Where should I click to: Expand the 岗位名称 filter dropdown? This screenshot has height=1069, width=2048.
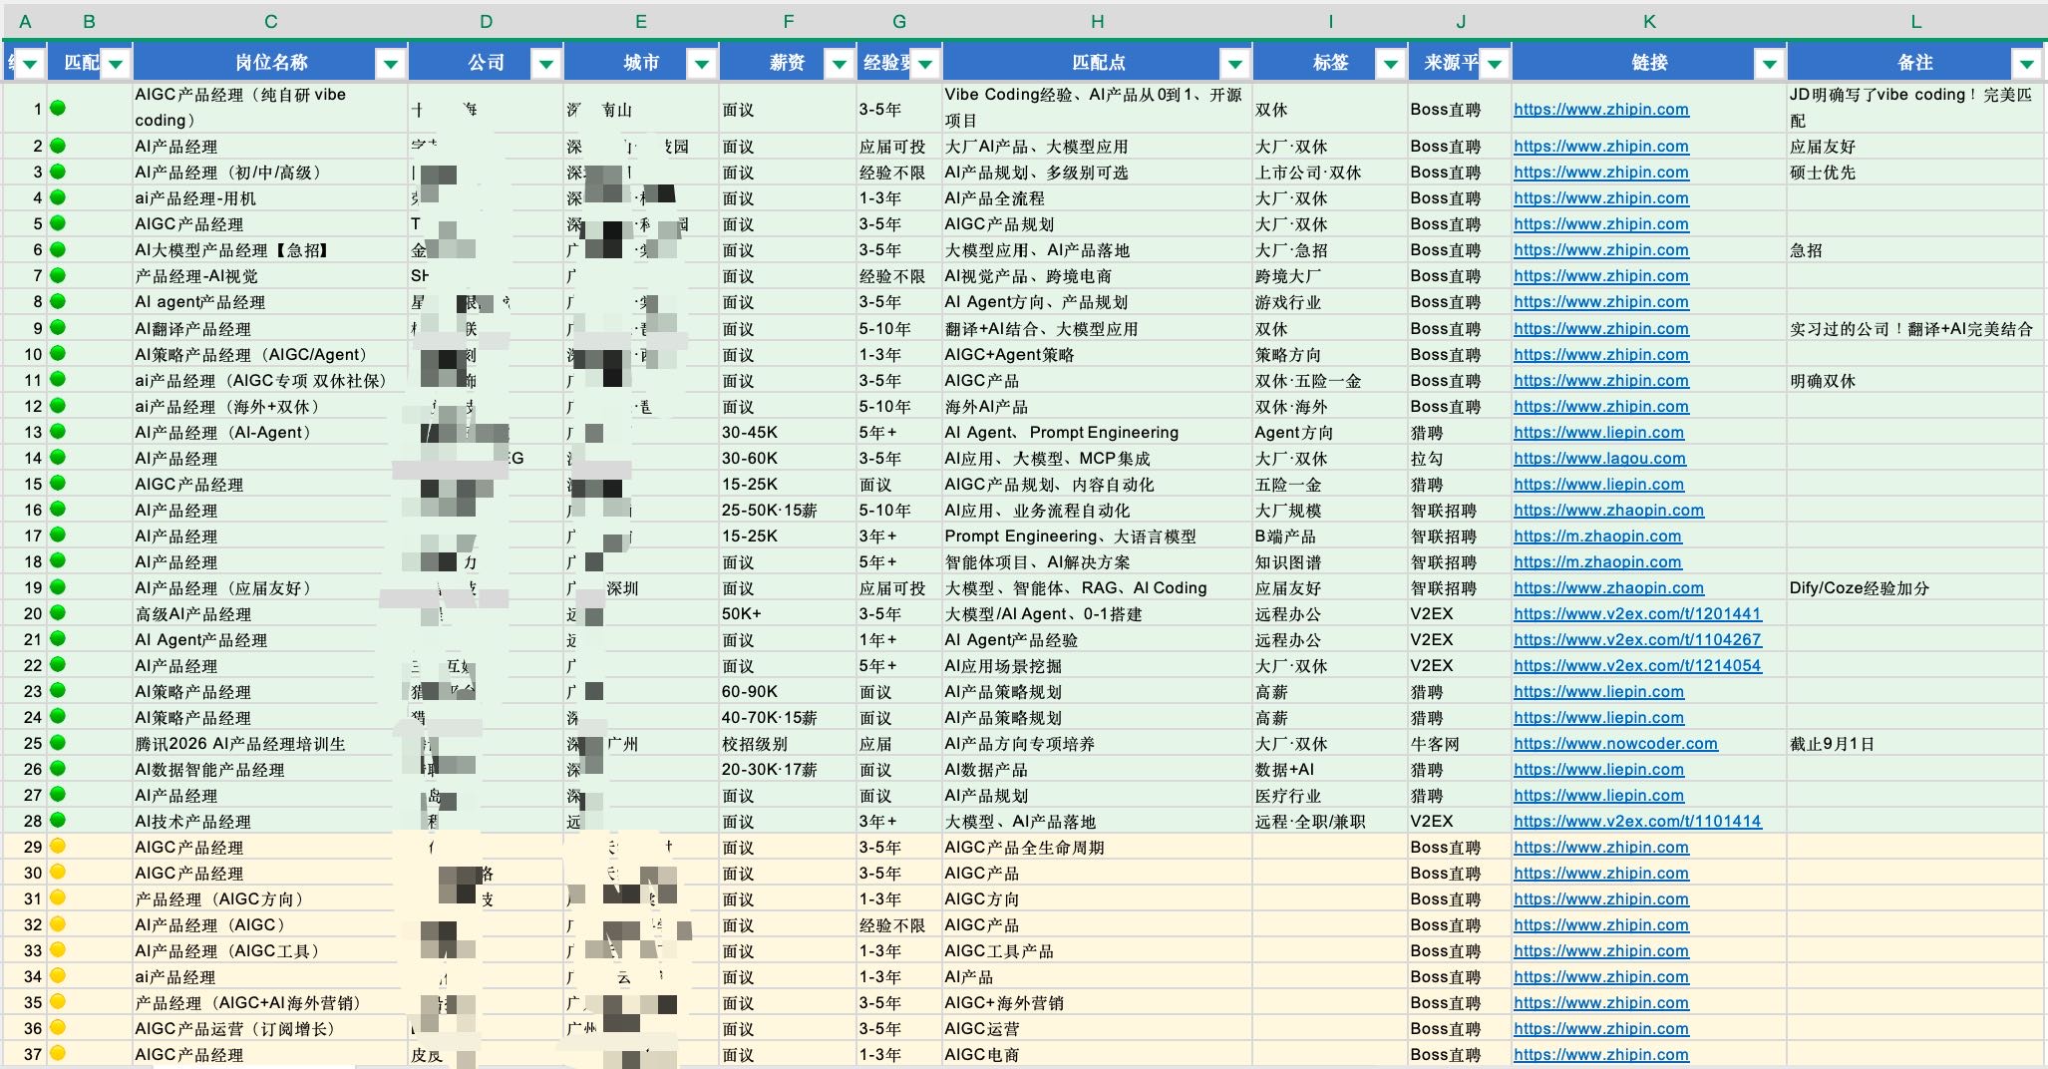point(391,65)
